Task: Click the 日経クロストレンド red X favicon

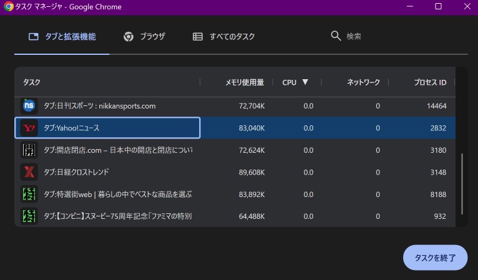Action: (x=29, y=172)
